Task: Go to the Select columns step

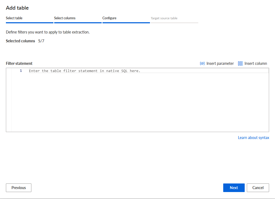Action: [x=65, y=18]
